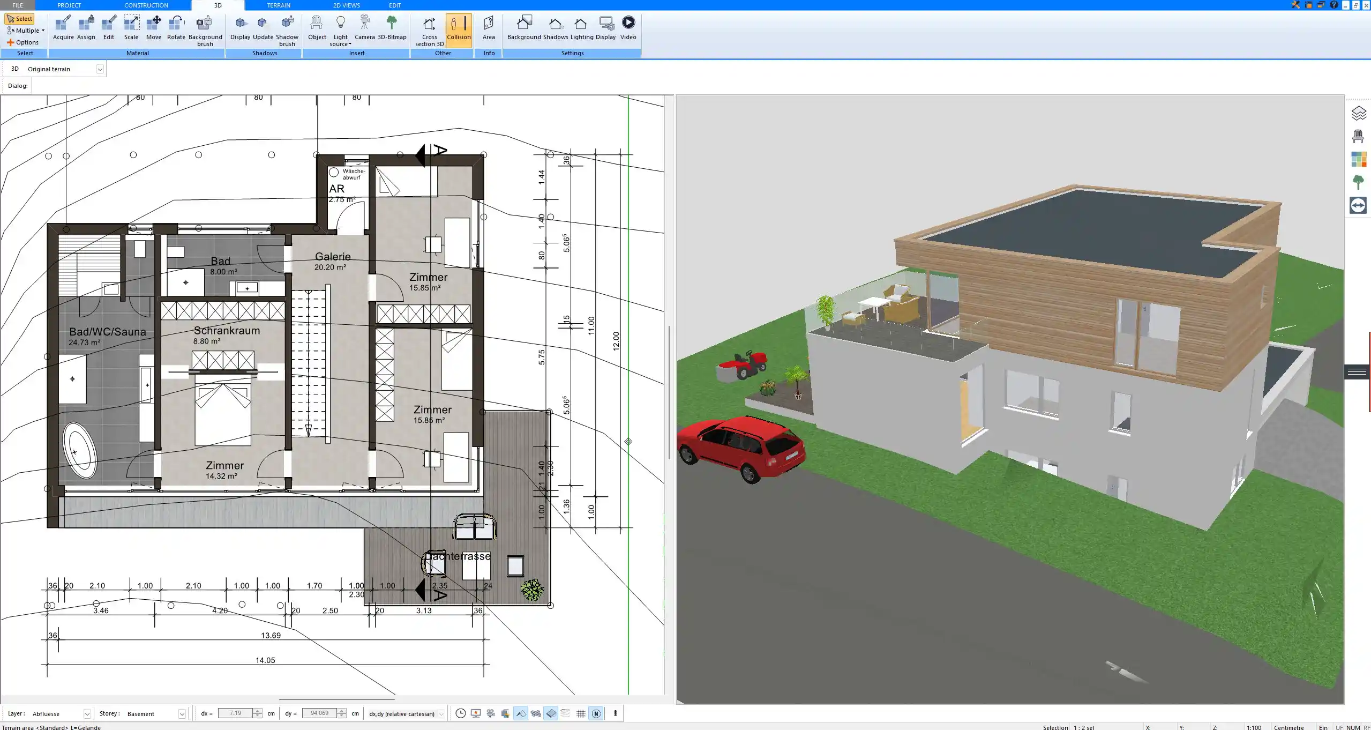Switch to the CONSTRUCTION tab
1371x730 pixels.
click(146, 5)
